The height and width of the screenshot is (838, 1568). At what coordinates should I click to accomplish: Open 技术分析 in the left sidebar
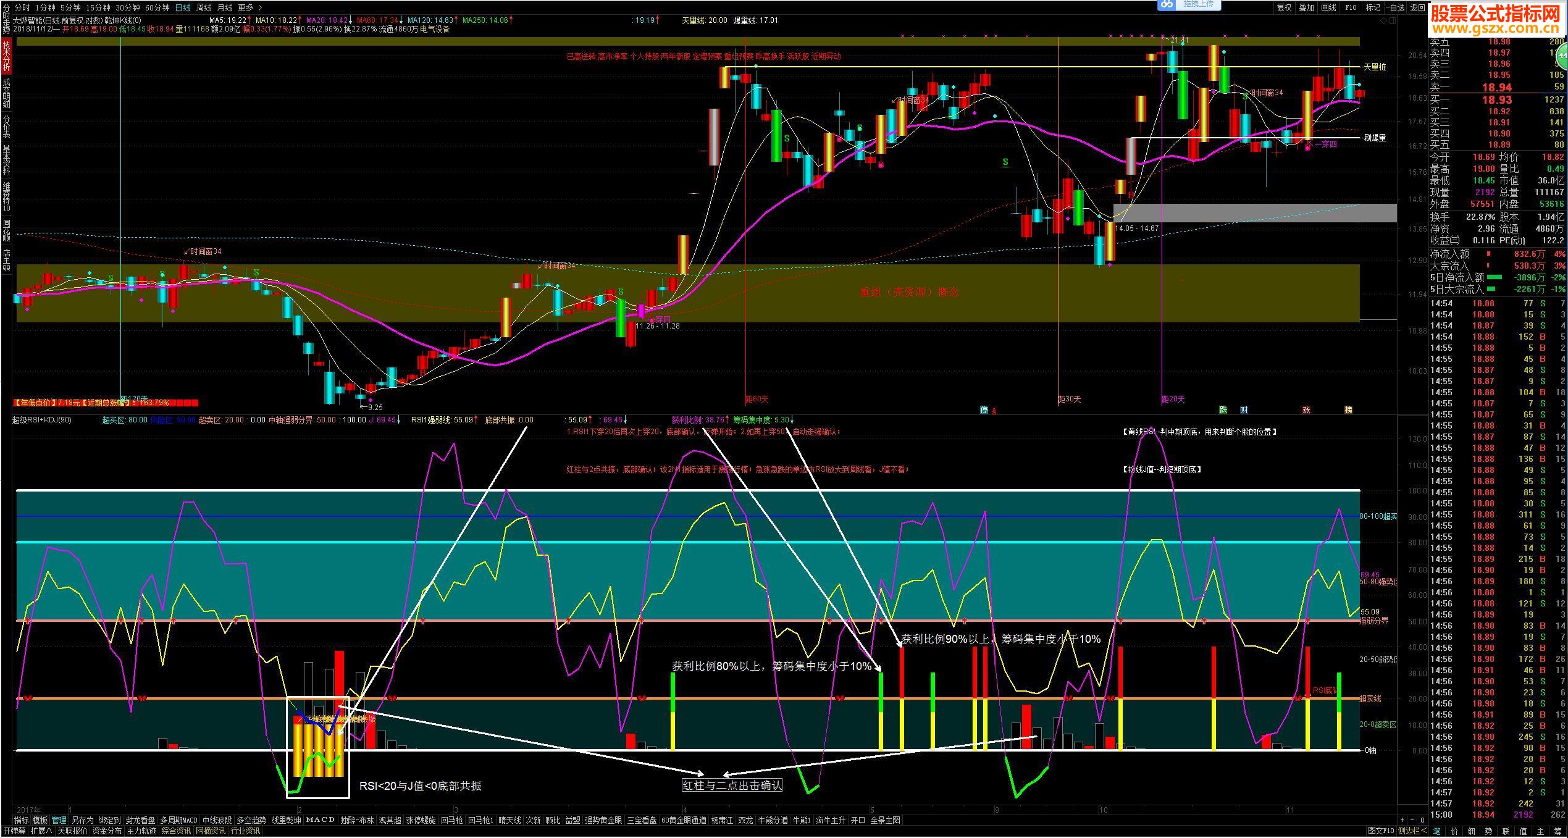6,56
